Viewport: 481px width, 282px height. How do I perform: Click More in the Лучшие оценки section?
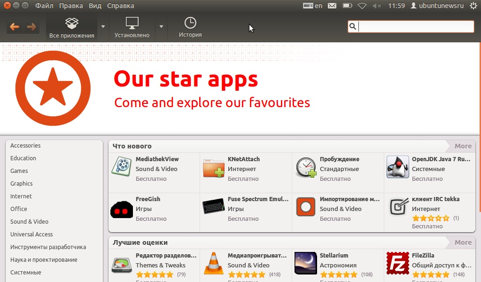(x=463, y=243)
